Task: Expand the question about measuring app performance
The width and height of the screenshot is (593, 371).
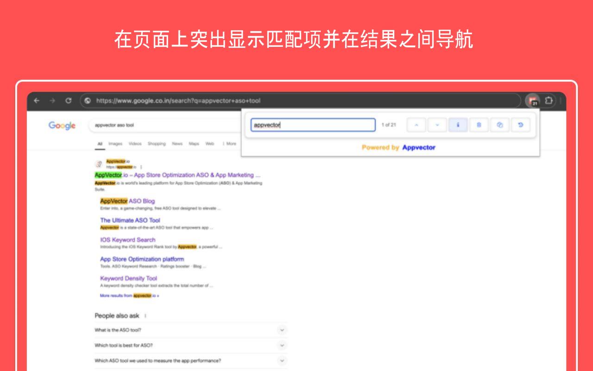Action: click(x=282, y=360)
